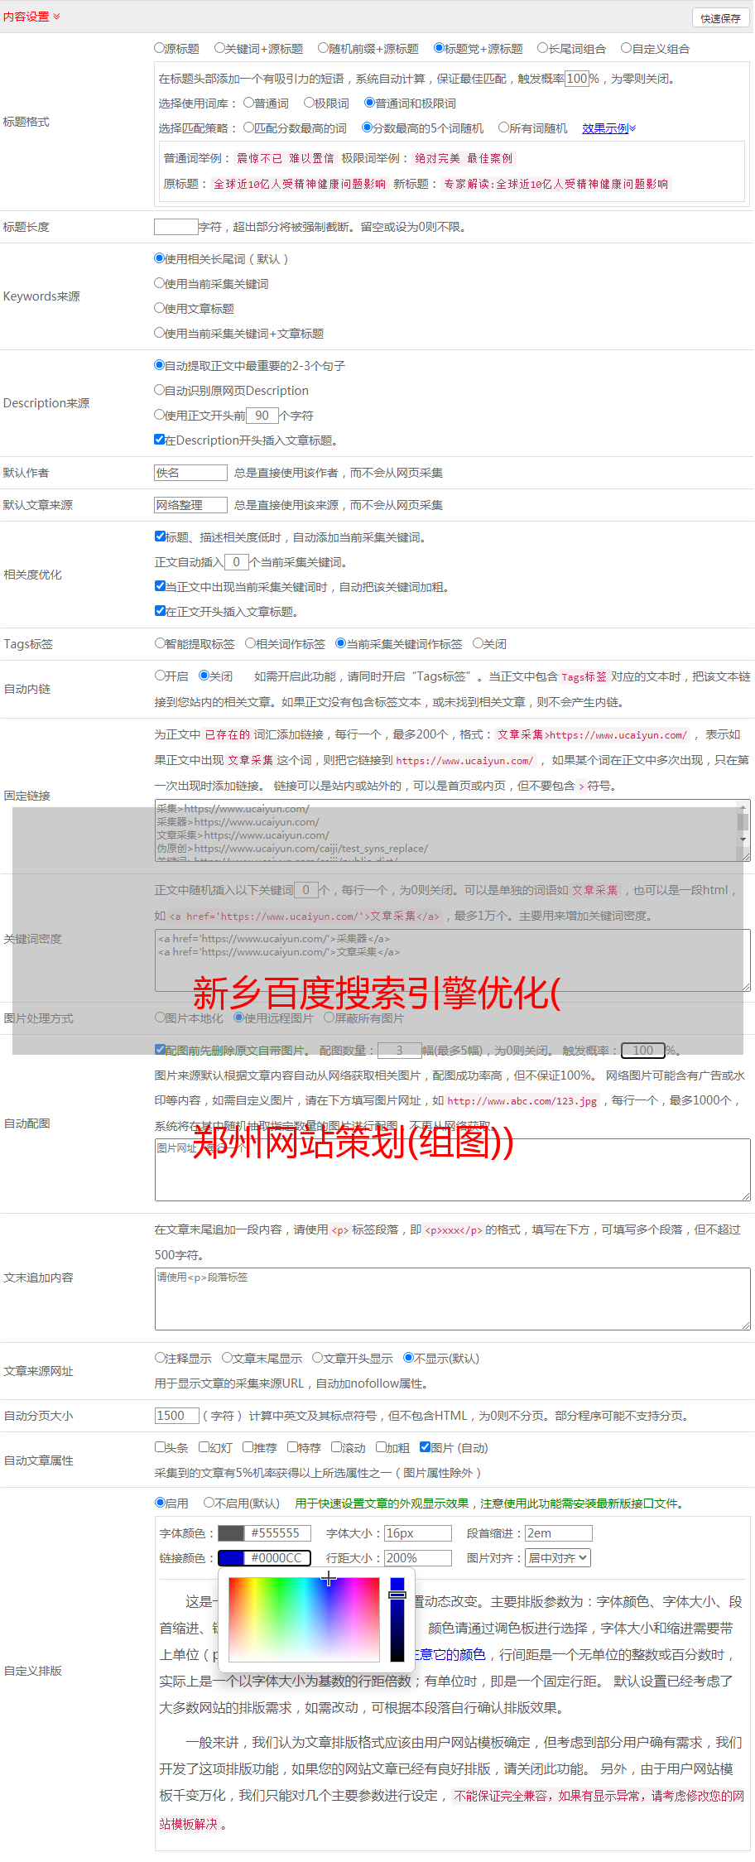Check the 头条 article attribute
This screenshot has height=1862, width=755.
(160, 1447)
